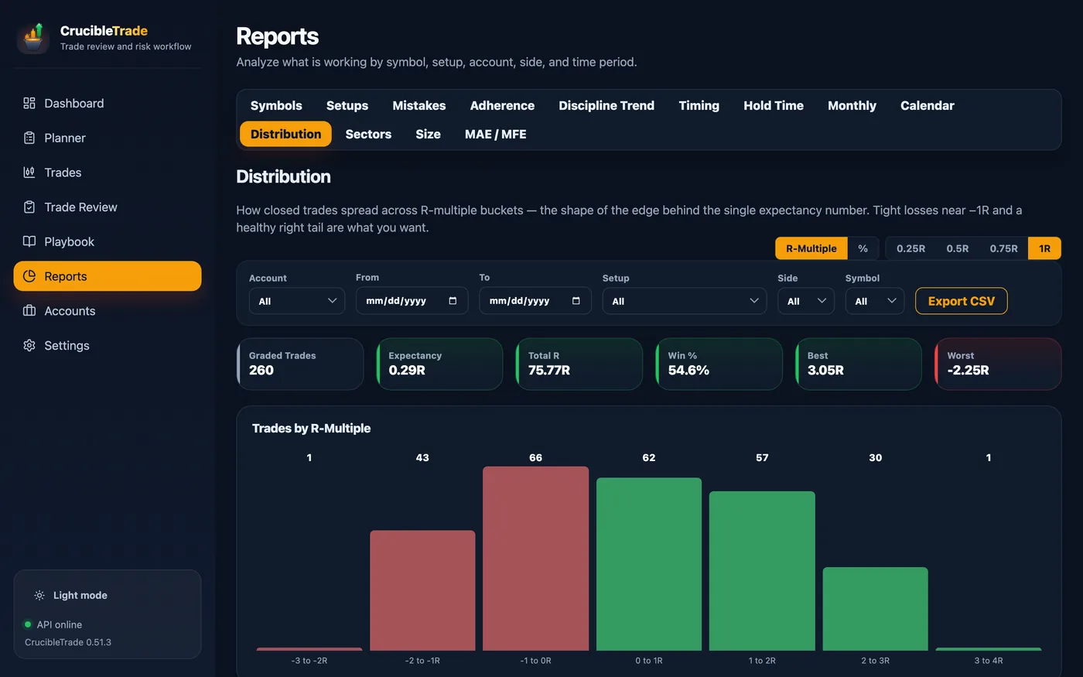Click the -1 to 0R red bar
Viewport: 1083px width, 677px height.
point(535,559)
